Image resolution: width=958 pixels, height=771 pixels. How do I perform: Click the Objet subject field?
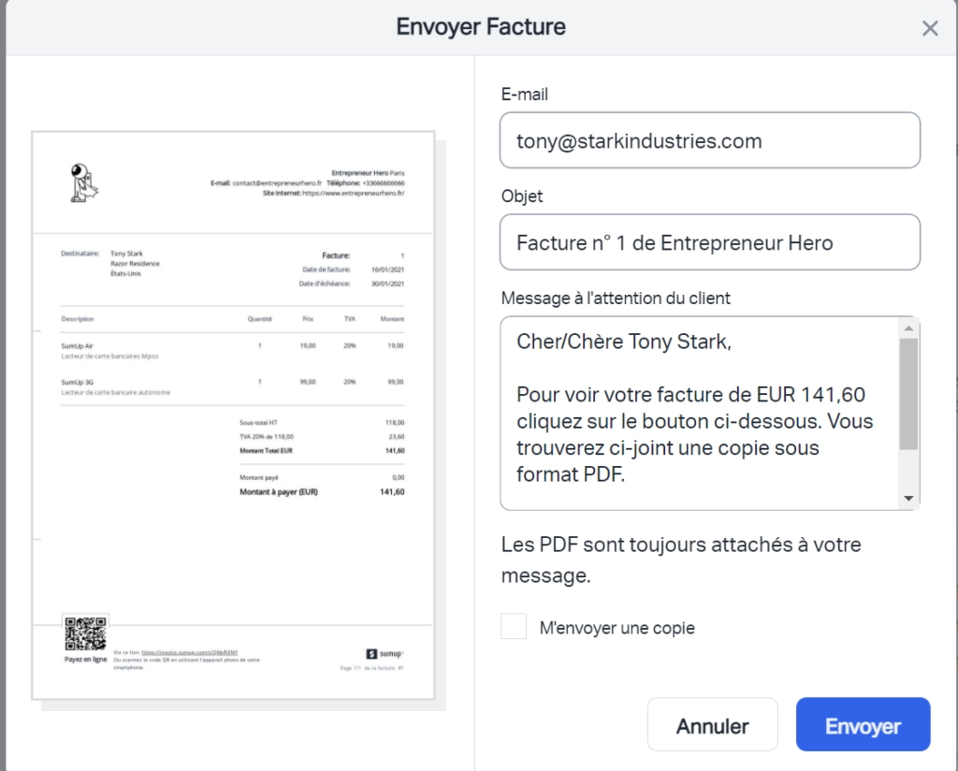(710, 242)
